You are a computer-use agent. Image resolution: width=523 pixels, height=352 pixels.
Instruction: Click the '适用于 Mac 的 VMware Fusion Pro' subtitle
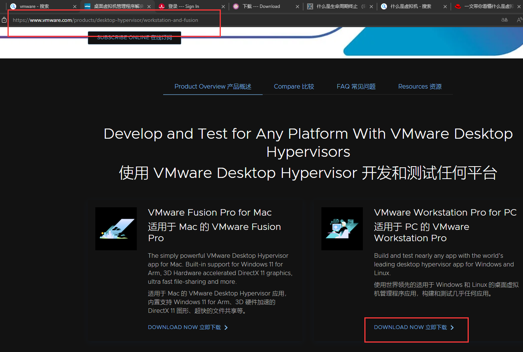(x=214, y=232)
